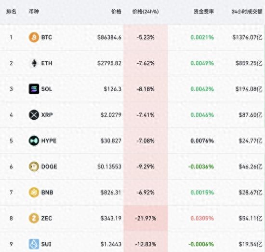Click the -6.92% change for BNB
The height and width of the screenshot is (252, 265).
tap(146, 193)
